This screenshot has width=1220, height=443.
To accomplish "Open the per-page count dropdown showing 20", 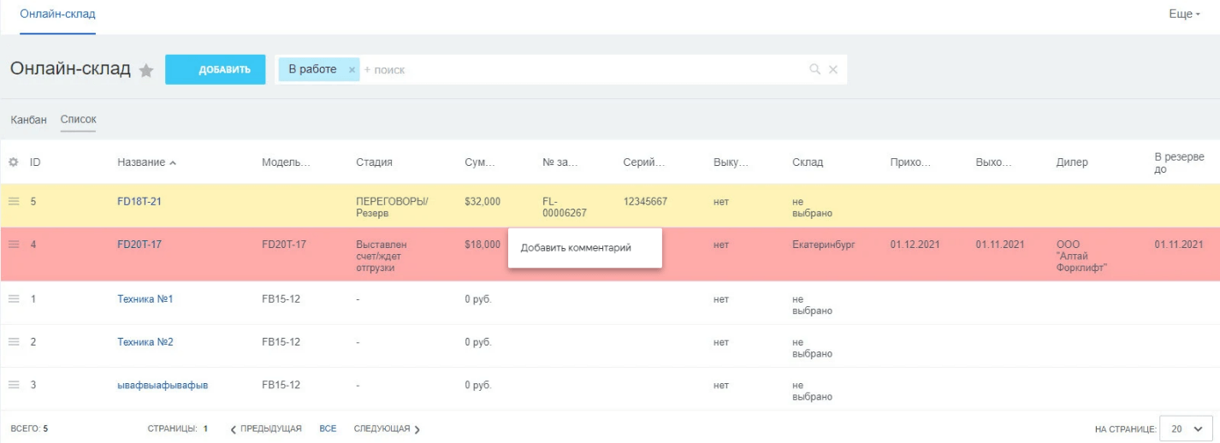I will click(1188, 428).
